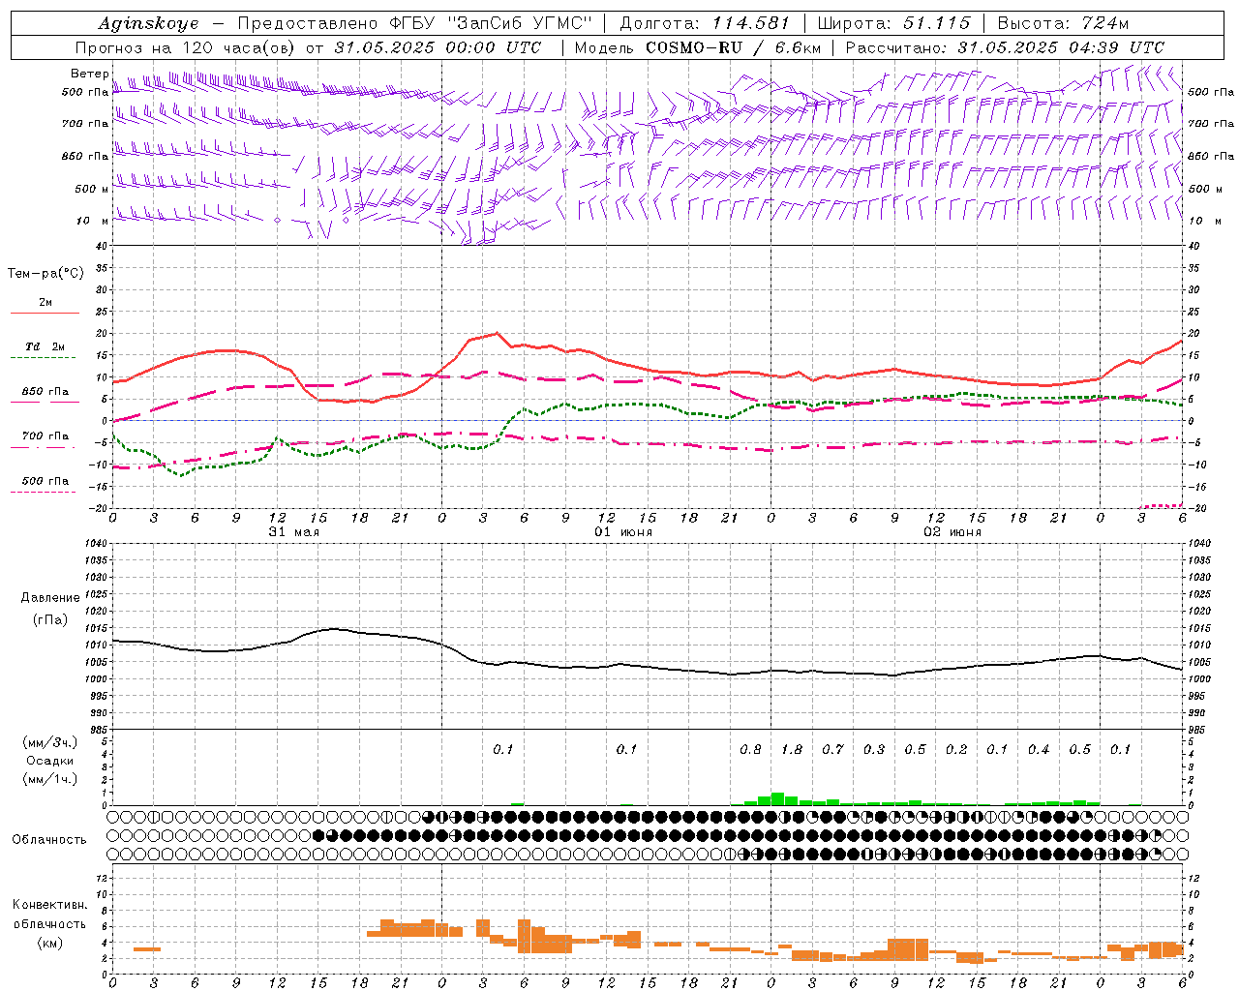Click the 0.3 precipitation amount value
Image resolution: width=1239 pixels, height=991 pixels.
point(874,749)
